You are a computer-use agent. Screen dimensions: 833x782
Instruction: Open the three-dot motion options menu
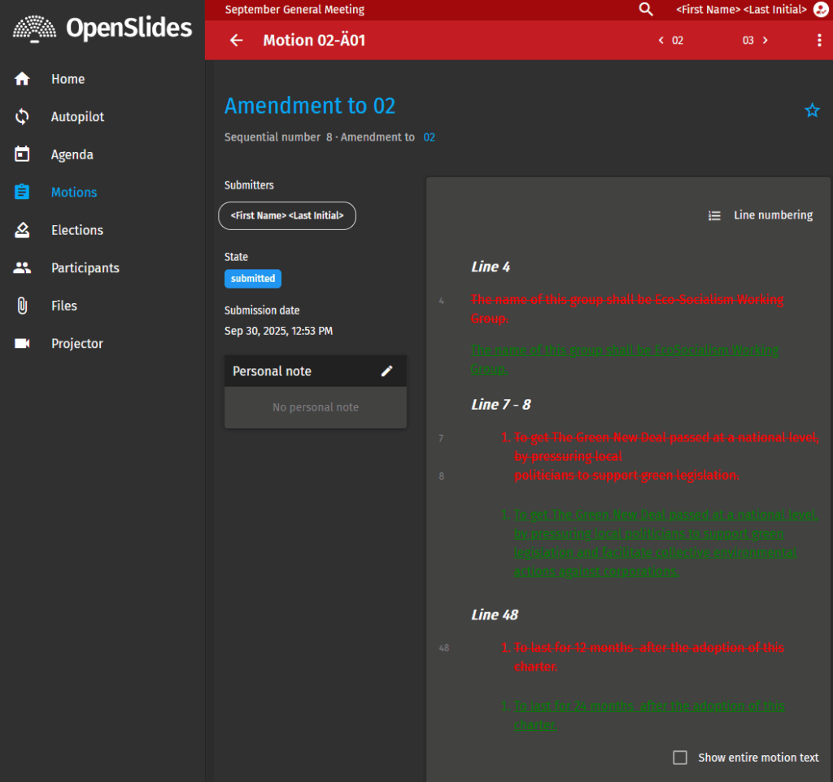818,41
